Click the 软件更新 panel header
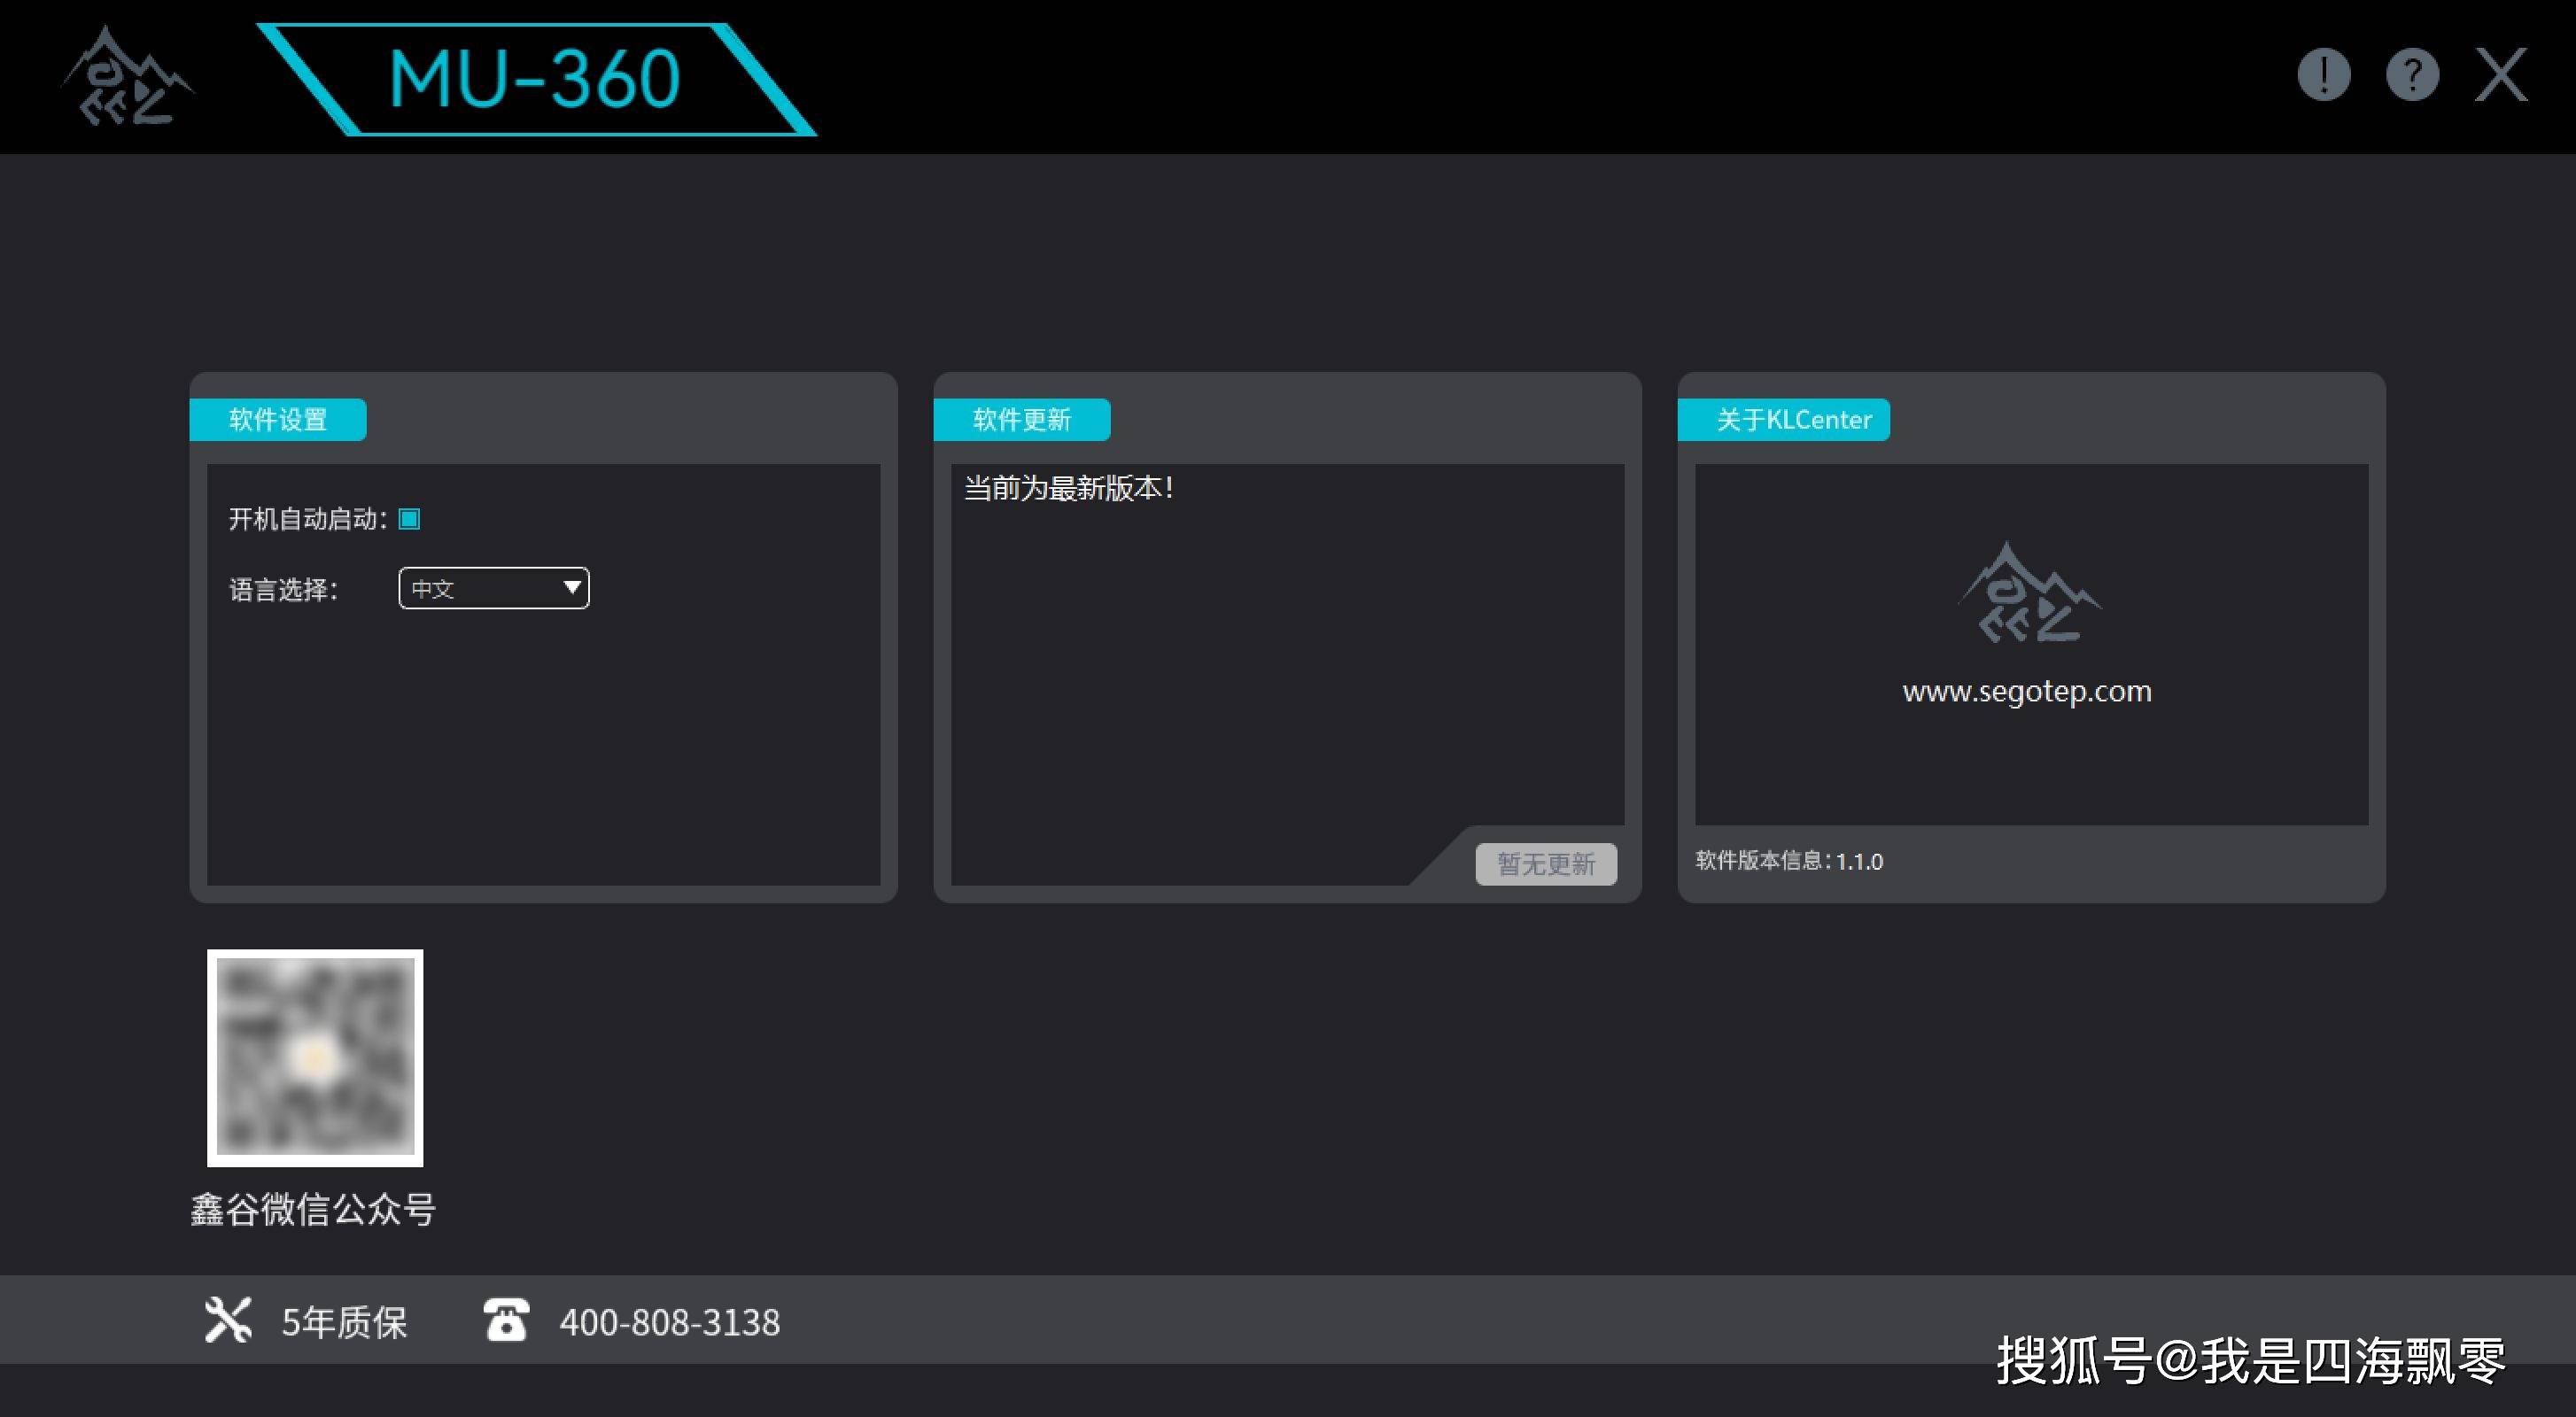 [x=1022, y=419]
